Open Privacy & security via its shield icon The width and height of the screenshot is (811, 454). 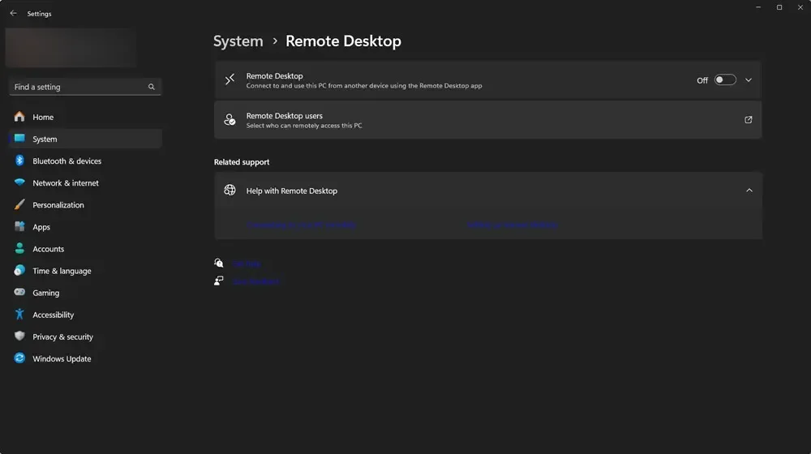point(19,336)
